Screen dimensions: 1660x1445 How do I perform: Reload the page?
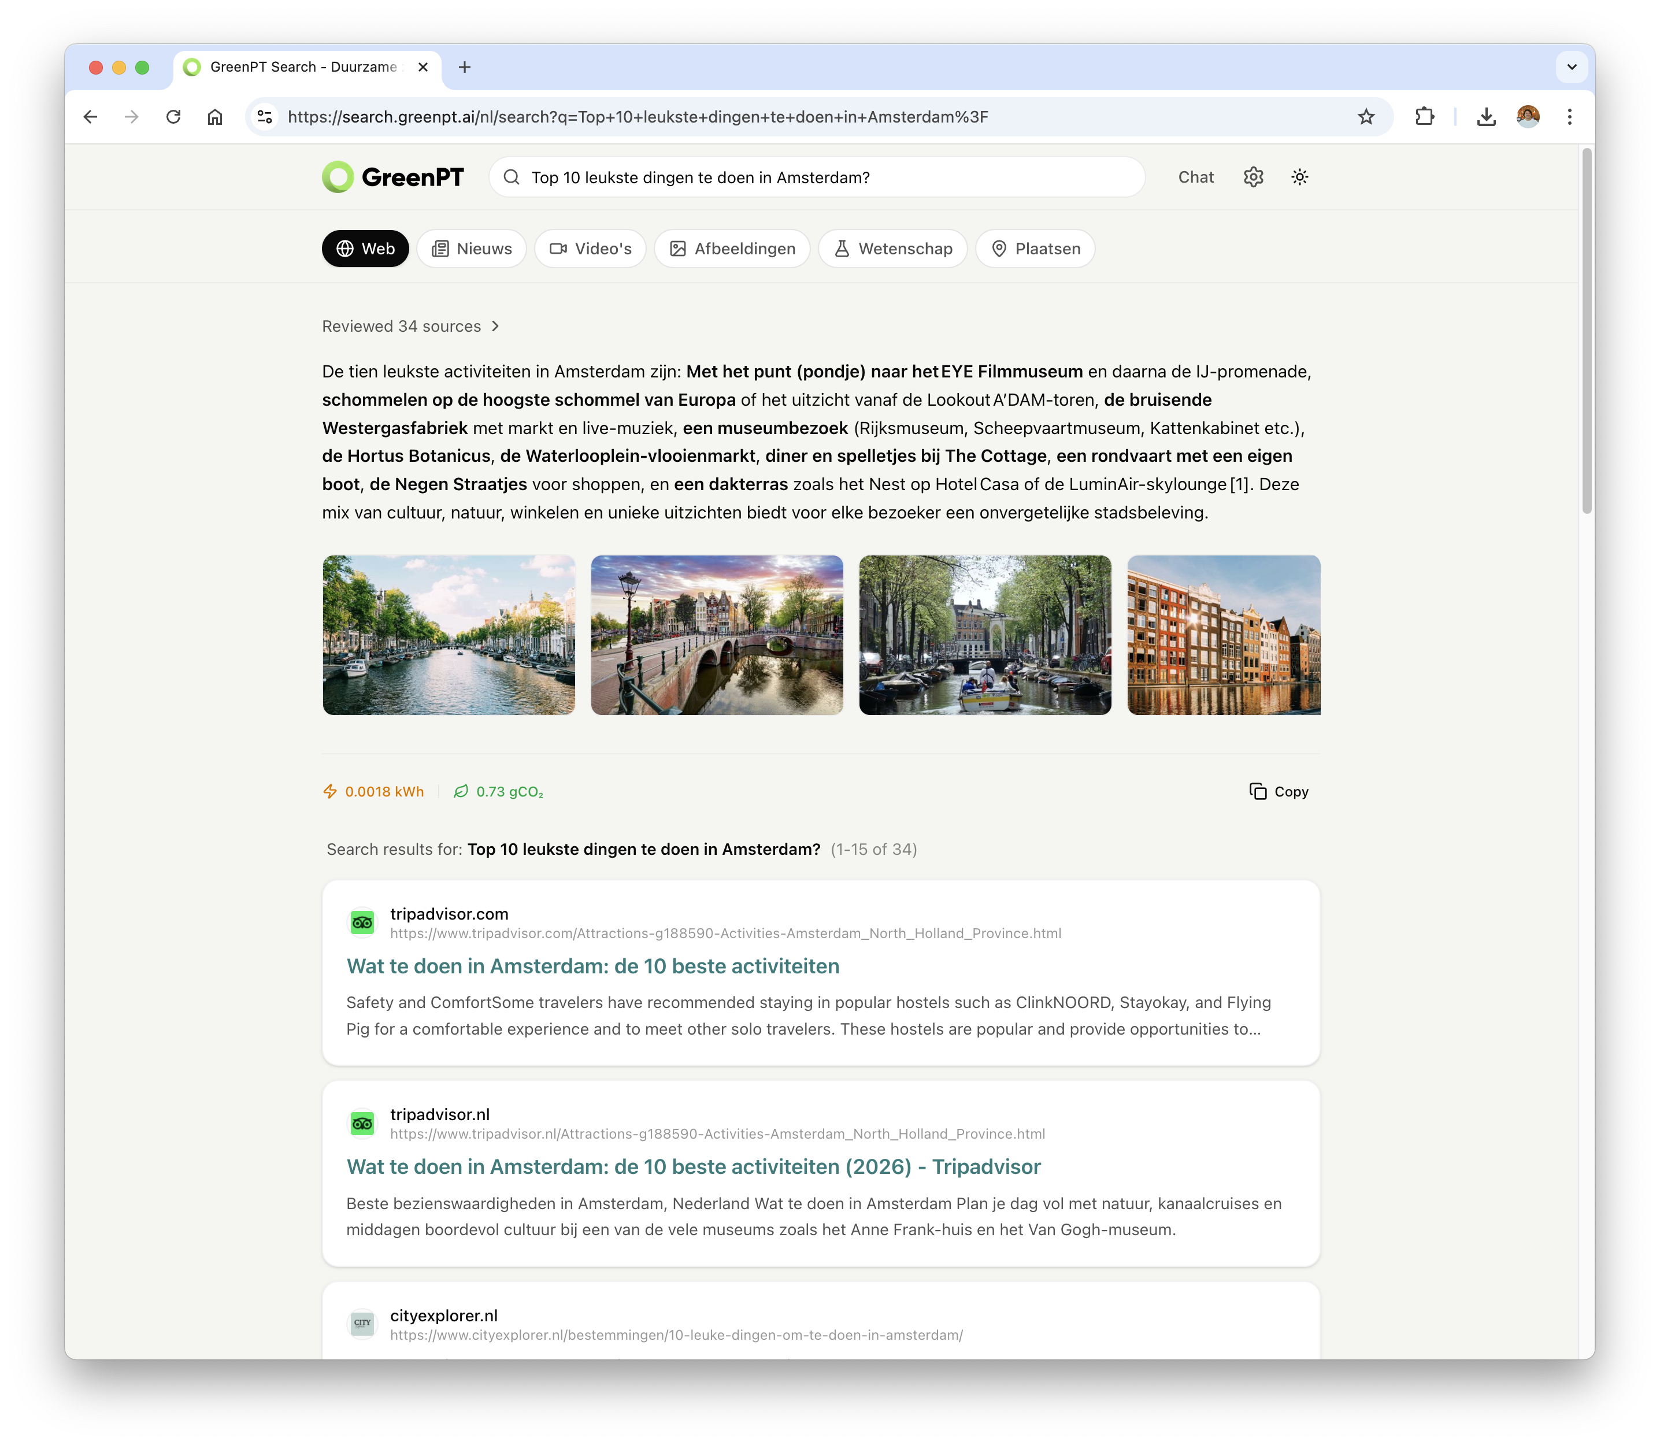click(x=173, y=117)
